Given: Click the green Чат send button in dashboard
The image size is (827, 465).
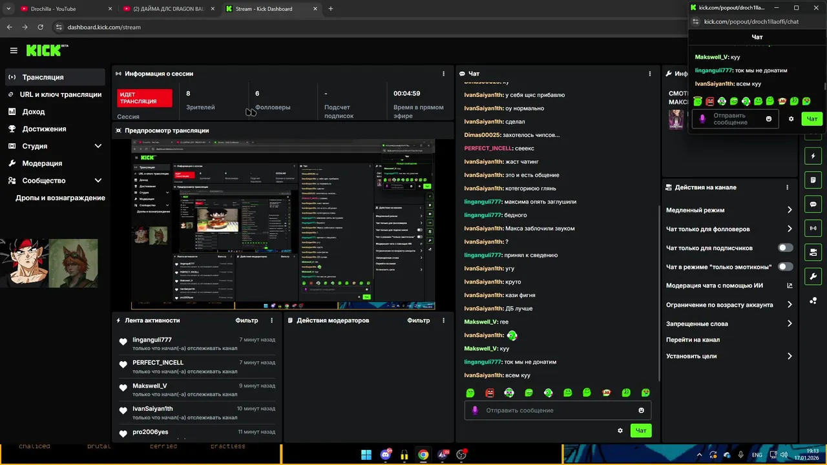Looking at the screenshot, I should pyautogui.click(x=641, y=431).
